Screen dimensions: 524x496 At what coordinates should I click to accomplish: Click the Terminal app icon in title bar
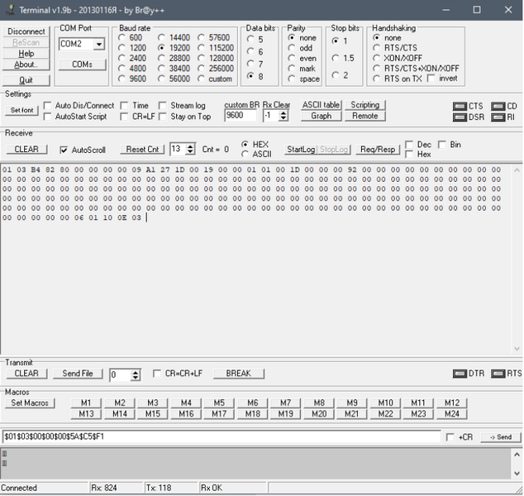10,10
